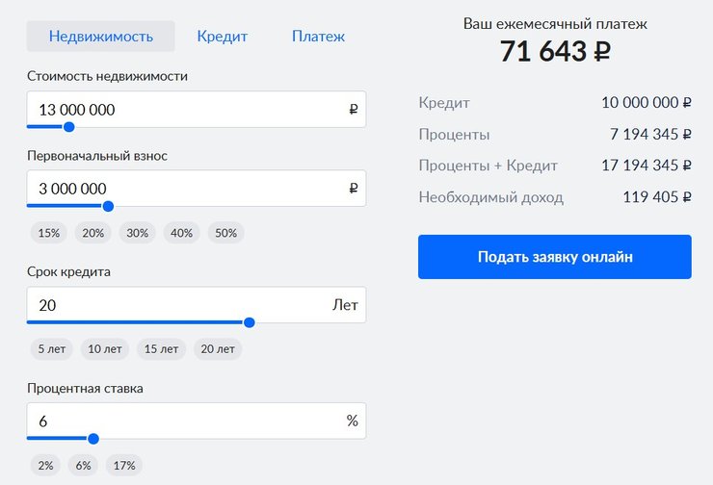713x485 pixels.
Task: Choose the 17% interest rate preset
Action: (x=125, y=466)
